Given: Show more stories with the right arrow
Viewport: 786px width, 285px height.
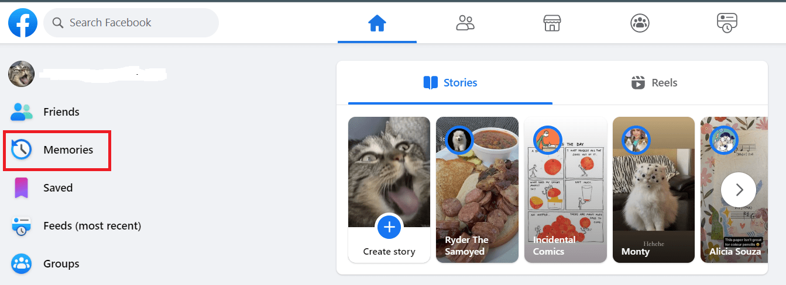Looking at the screenshot, I should pyautogui.click(x=739, y=190).
